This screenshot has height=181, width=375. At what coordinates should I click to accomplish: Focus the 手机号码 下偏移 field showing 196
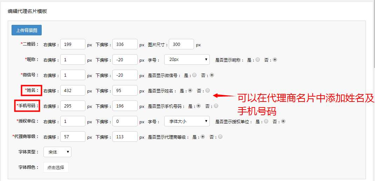(125, 106)
